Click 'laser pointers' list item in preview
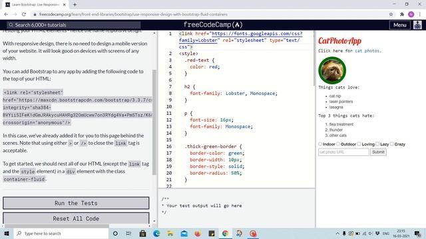The image size is (426, 239). (x=341, y=102)
